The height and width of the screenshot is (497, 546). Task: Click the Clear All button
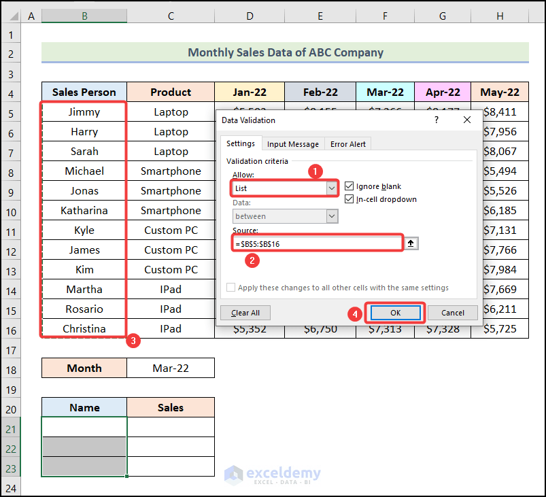tap(245, 313)
